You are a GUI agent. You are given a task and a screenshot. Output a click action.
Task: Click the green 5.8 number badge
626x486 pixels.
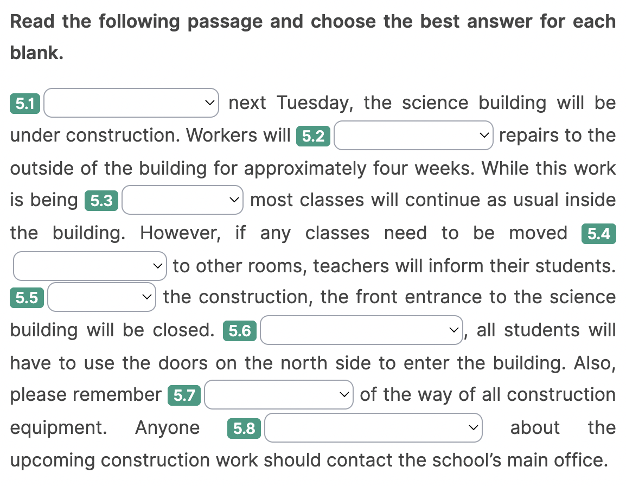[244, 429]
